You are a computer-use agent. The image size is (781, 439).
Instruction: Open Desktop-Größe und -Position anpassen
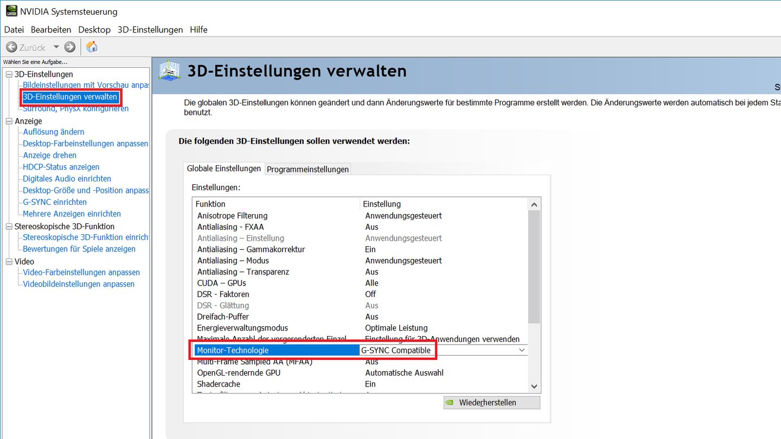[x=86, y=190]
